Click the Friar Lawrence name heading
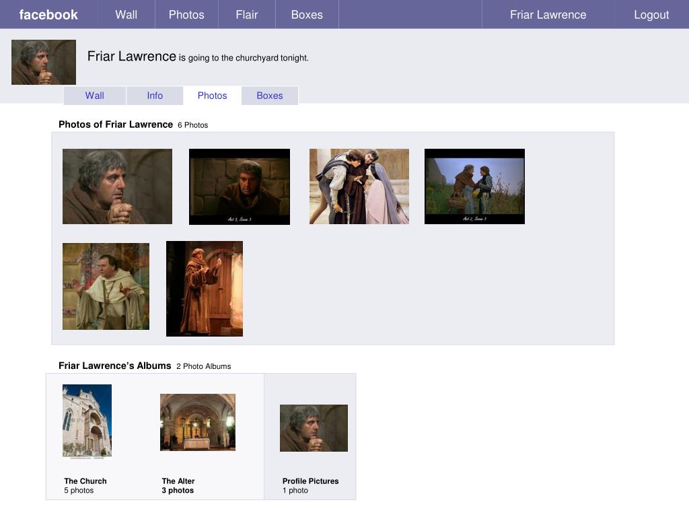The height and width of the screenshot is (517, 689). (131, 57)
